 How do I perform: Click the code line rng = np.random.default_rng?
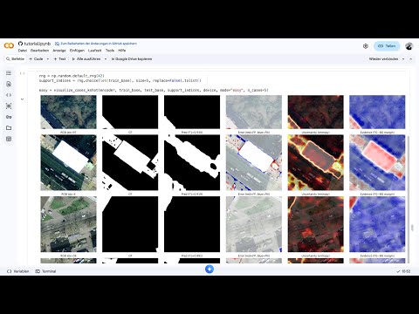point(72,76)
